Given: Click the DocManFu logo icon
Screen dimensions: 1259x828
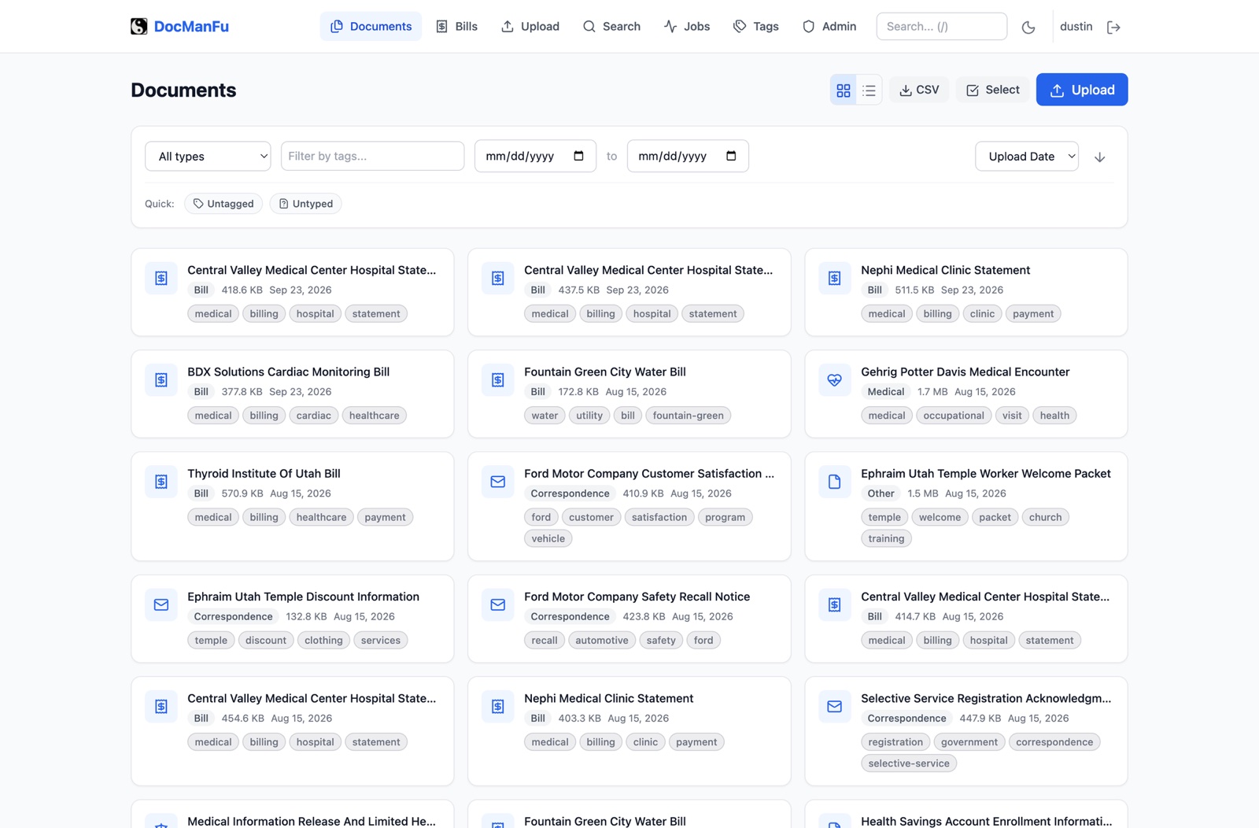Looking at the screenshot, I should 139,27.
